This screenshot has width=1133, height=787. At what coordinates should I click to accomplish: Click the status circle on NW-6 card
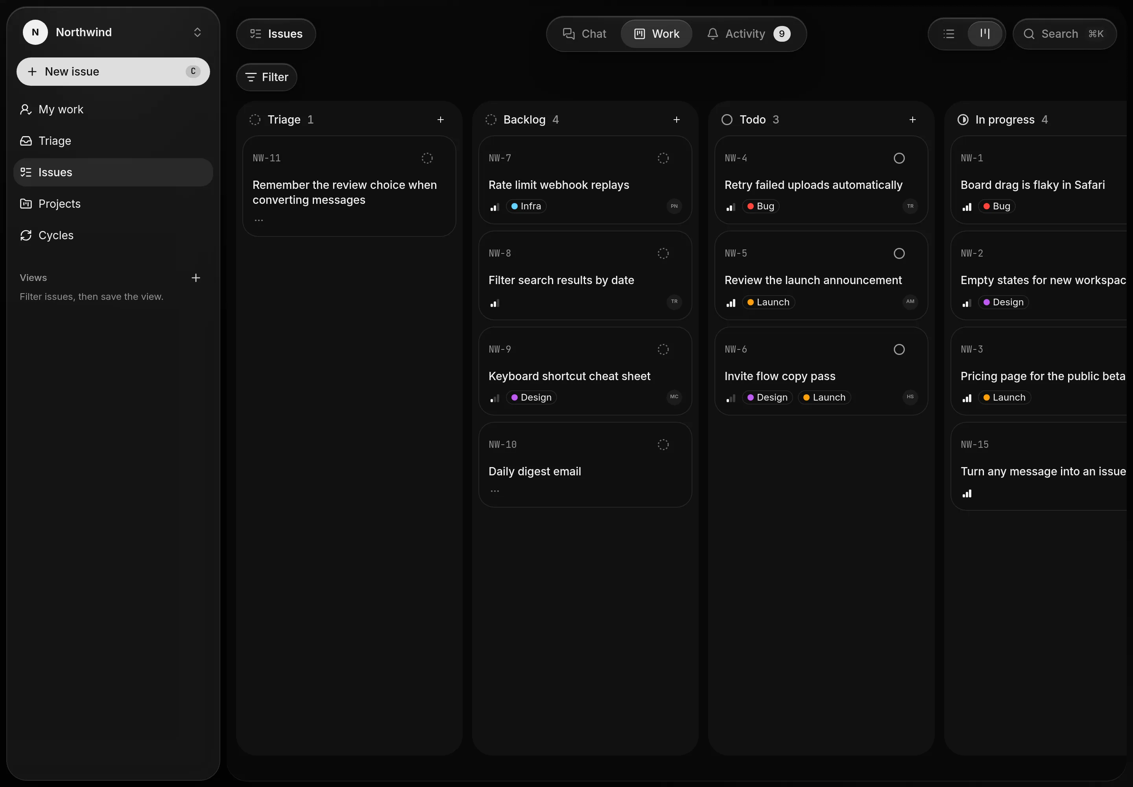[x=899, y=349]
